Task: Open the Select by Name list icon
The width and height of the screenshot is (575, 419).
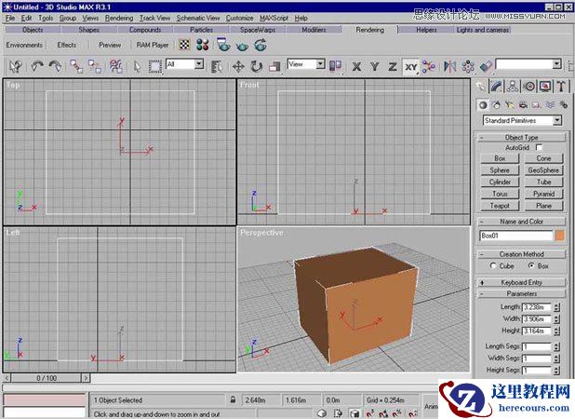Action: [217, 67]
